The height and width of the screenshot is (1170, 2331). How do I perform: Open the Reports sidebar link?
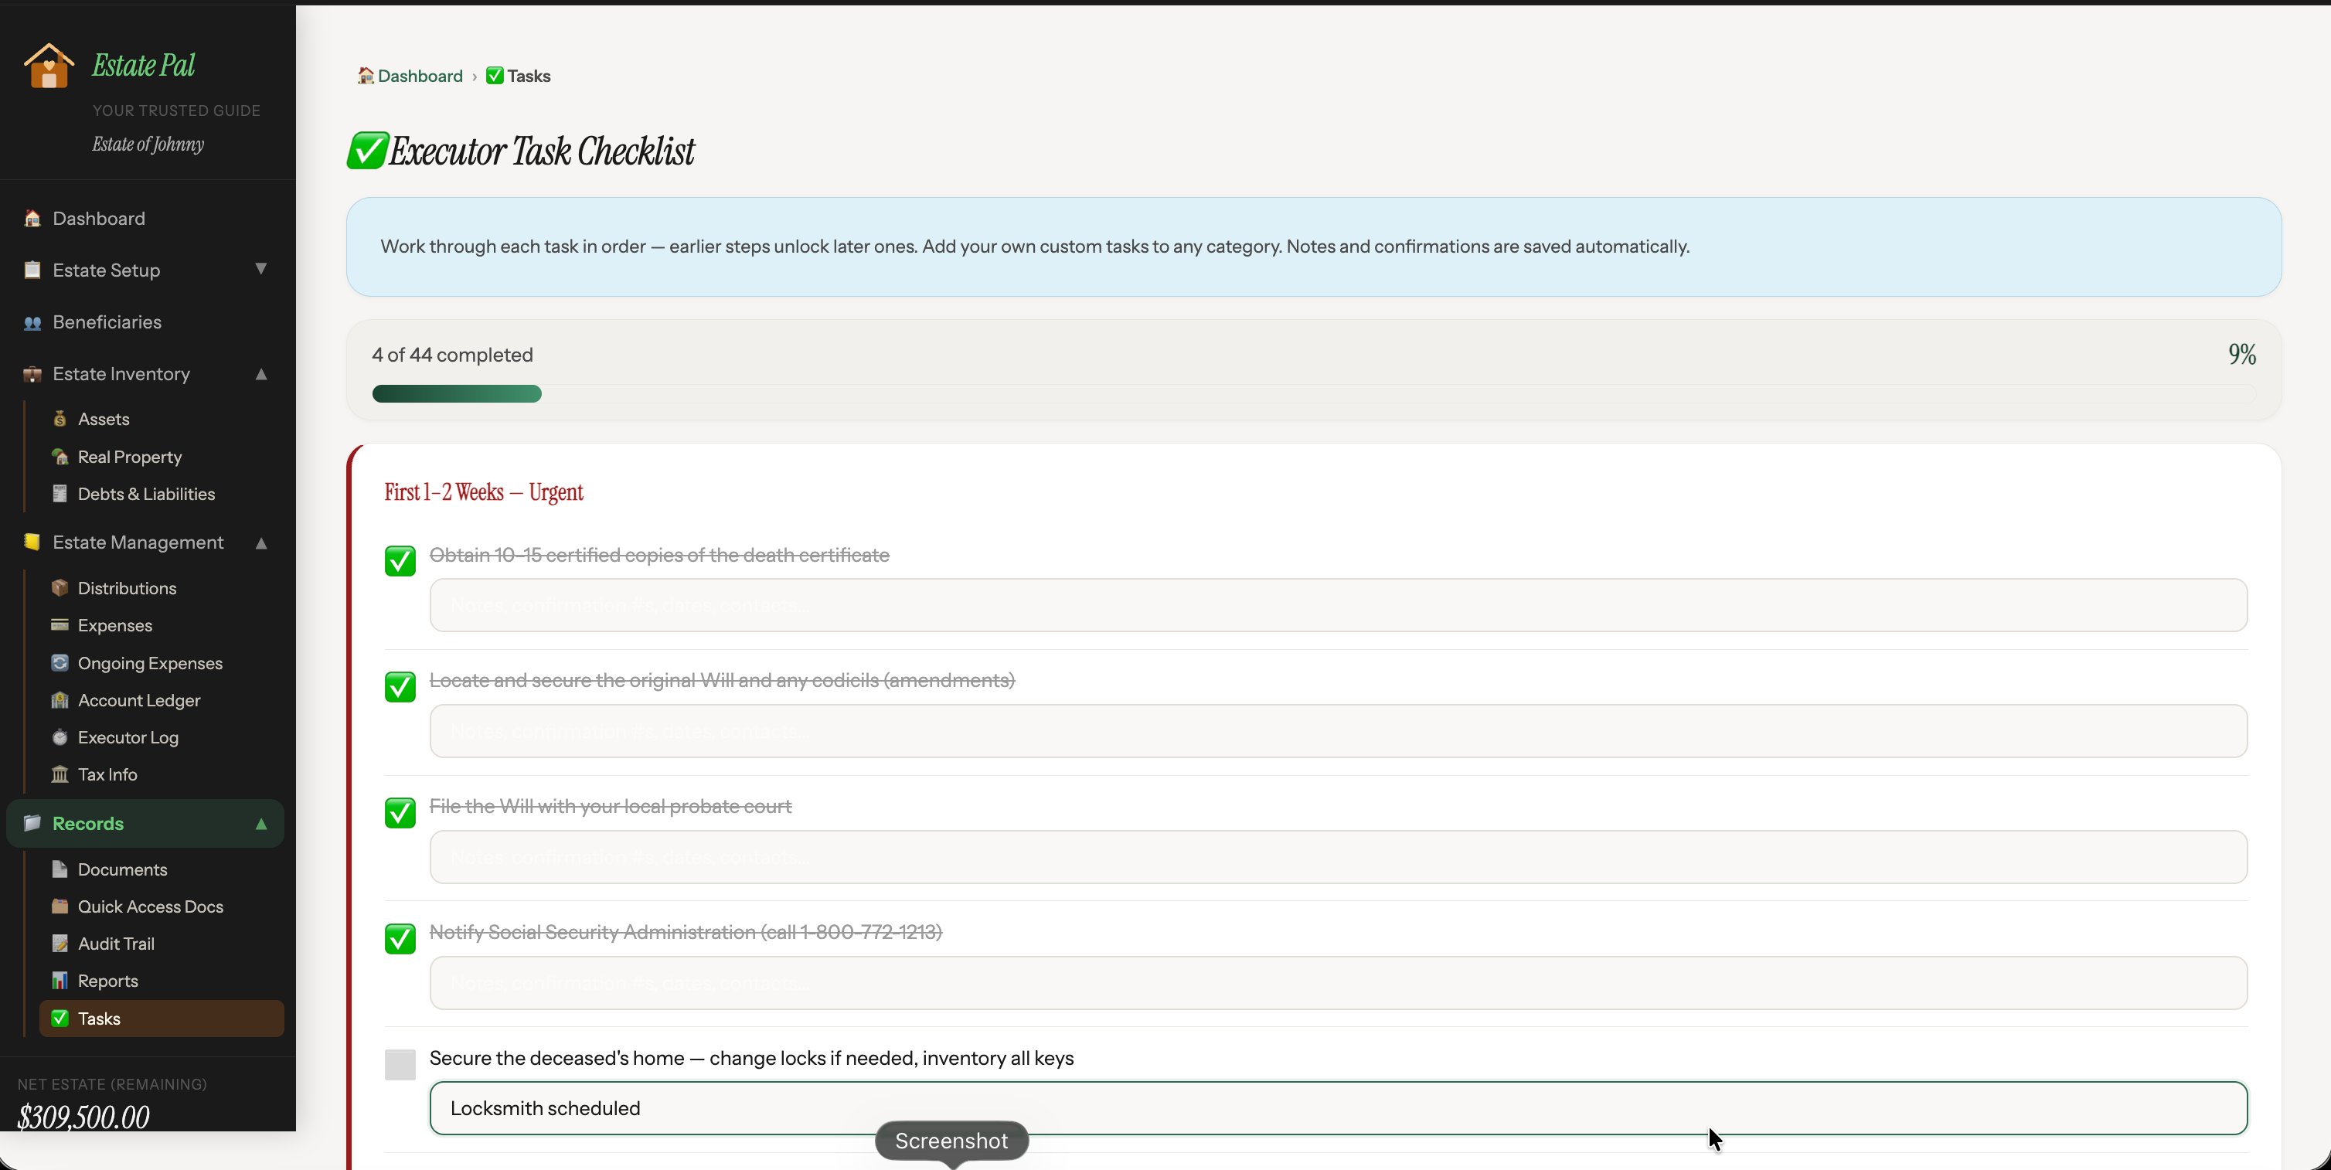pos(107,981)
